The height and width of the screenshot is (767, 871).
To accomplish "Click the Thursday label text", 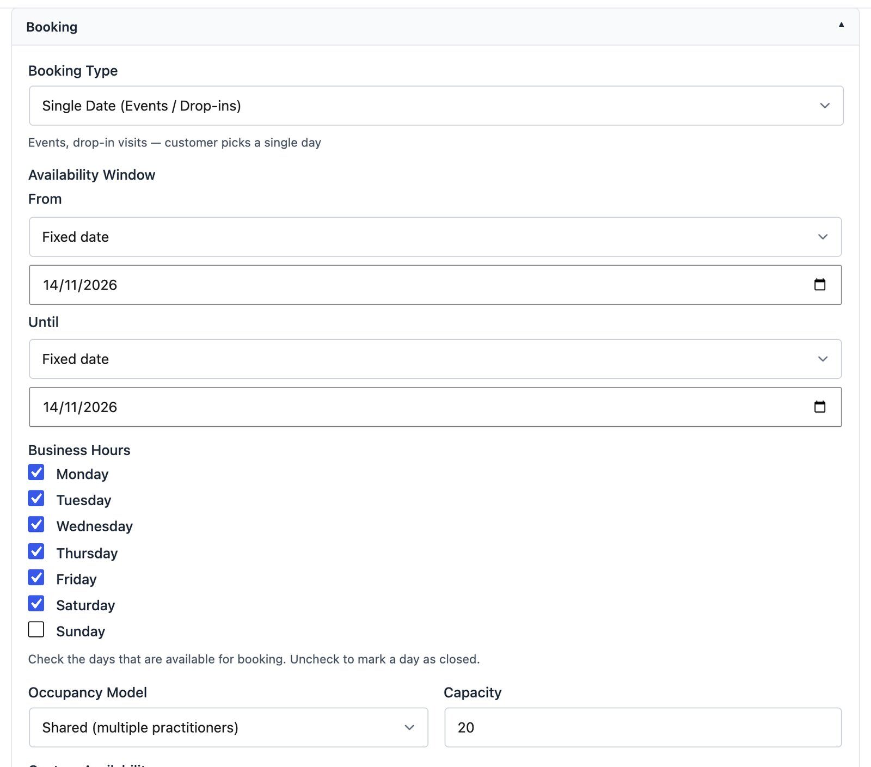I will click(x=87, y=553).
